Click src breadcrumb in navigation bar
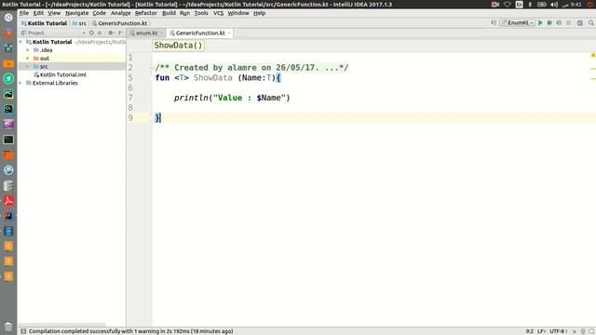Screen dimensions: 596x335 (80, 23)
